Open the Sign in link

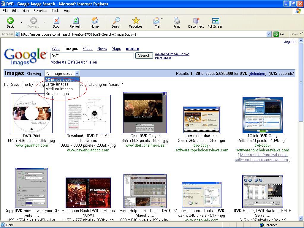click(x=289, y=41)
